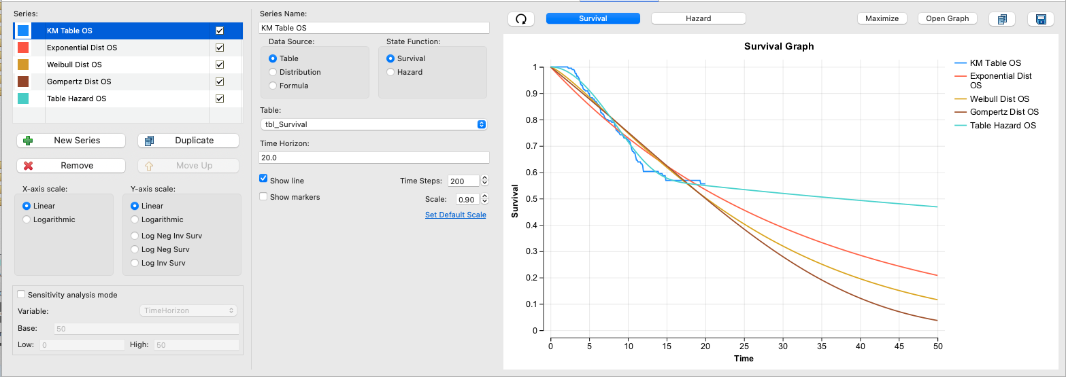Click the copy graph icon button
Image resolution: width=1066 pixels, height=377 pixels.
(x=1002, y=19)
